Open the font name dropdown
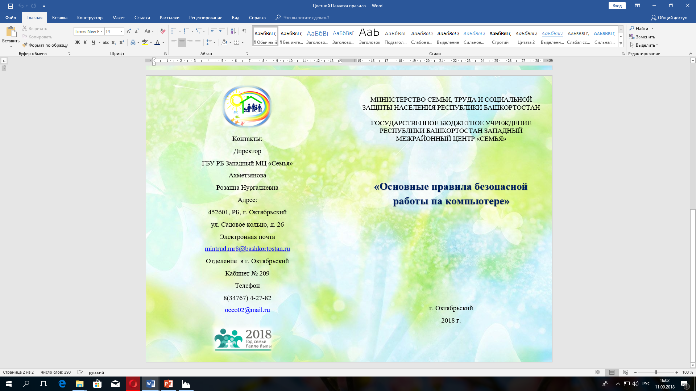 tap(101, 31)
